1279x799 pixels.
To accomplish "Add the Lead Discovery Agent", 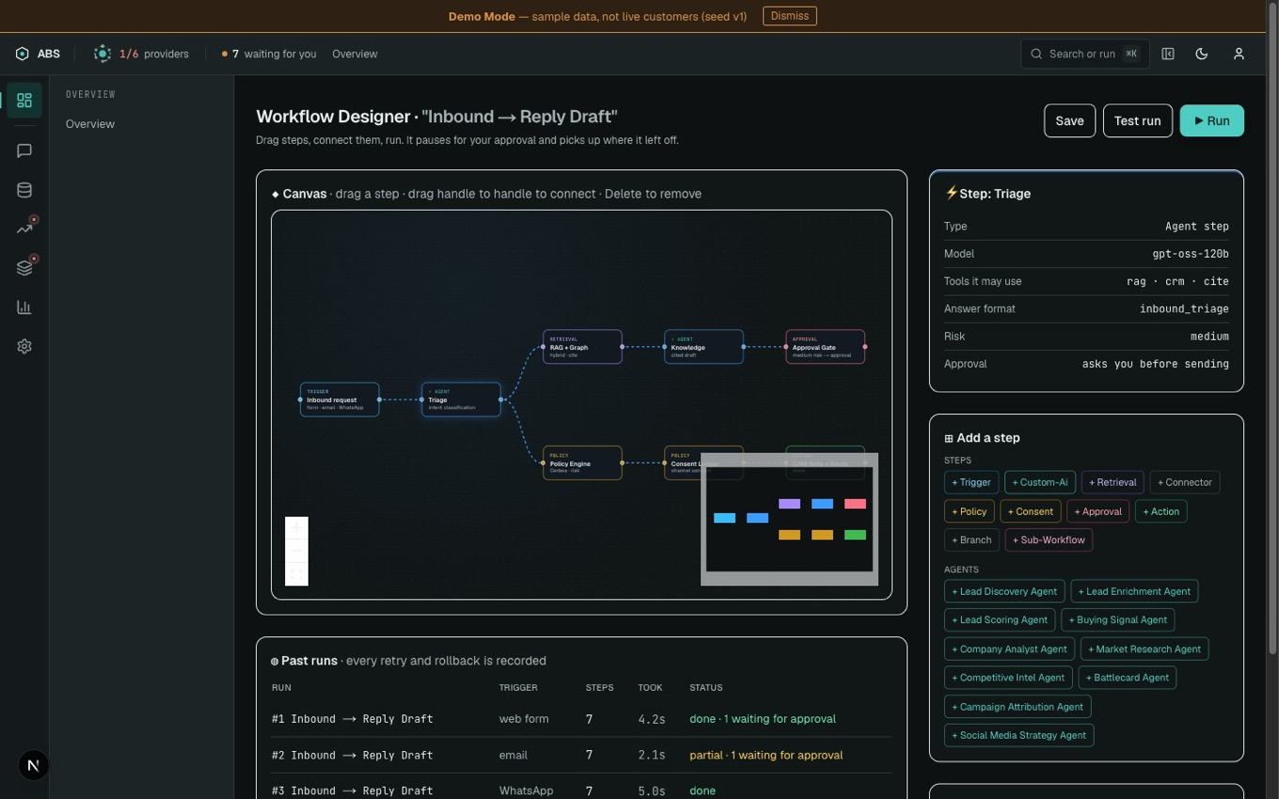I will pos(1004,591).
